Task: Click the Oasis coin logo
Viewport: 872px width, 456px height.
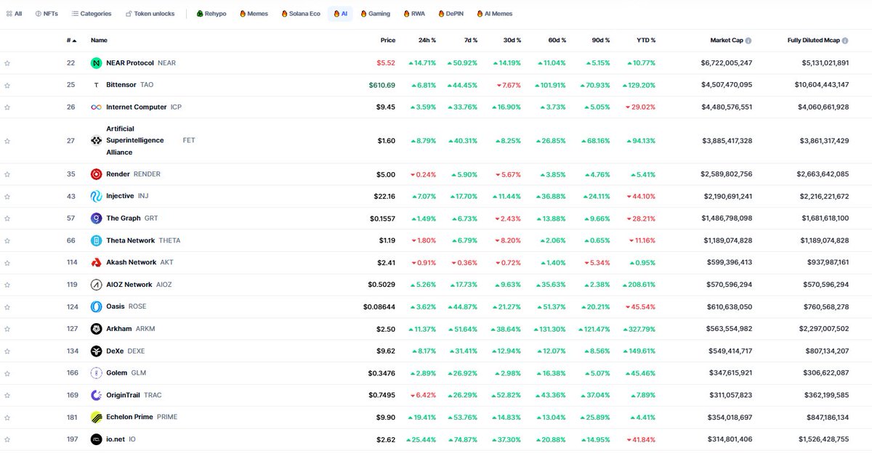Action: 96,307
